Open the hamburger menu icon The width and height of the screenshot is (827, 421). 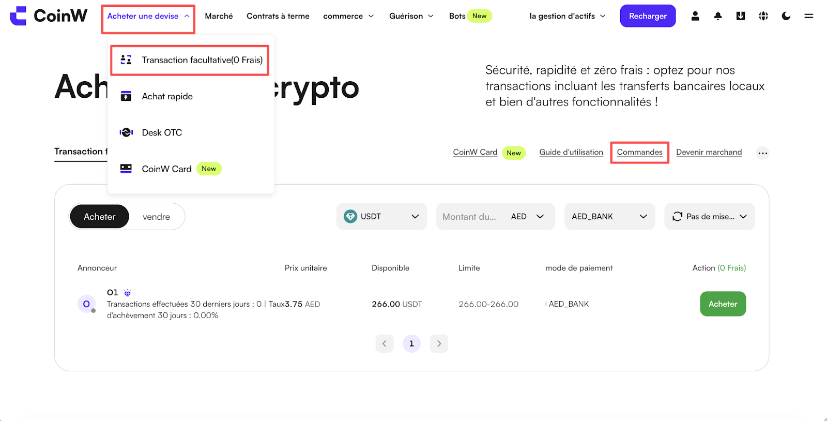coord(809,16)
